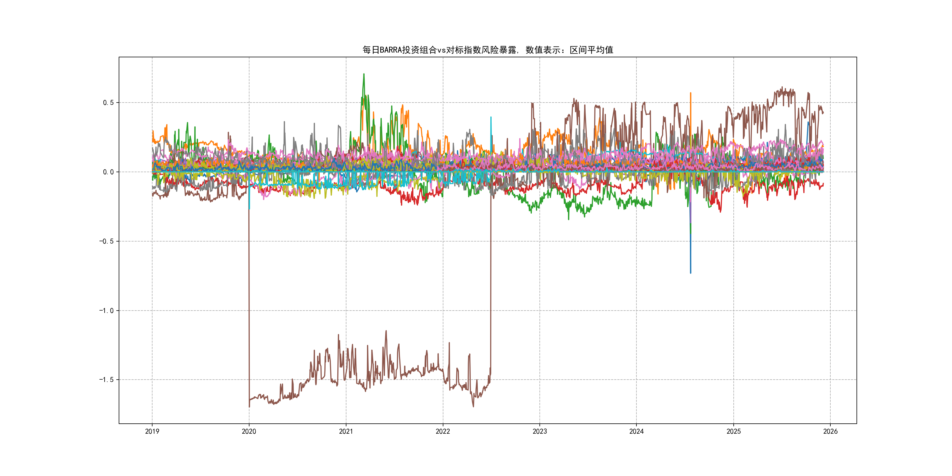
Task: Click the 2020 x-axis tick label
Action: [249, 431]
